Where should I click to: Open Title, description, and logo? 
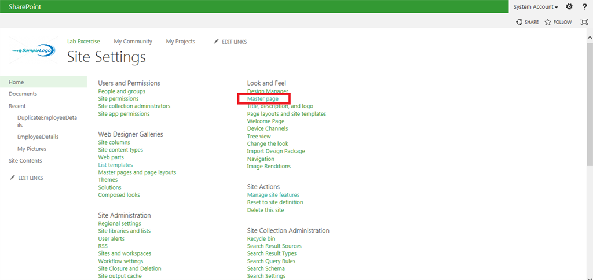click(x=280, y=106)
